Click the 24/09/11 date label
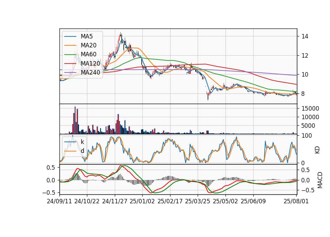Screen dimensions: 330x237 (x=59, y=201)
